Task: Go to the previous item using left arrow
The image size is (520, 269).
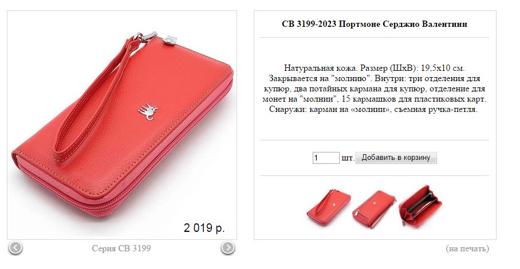Action: (x=15, y=248)
